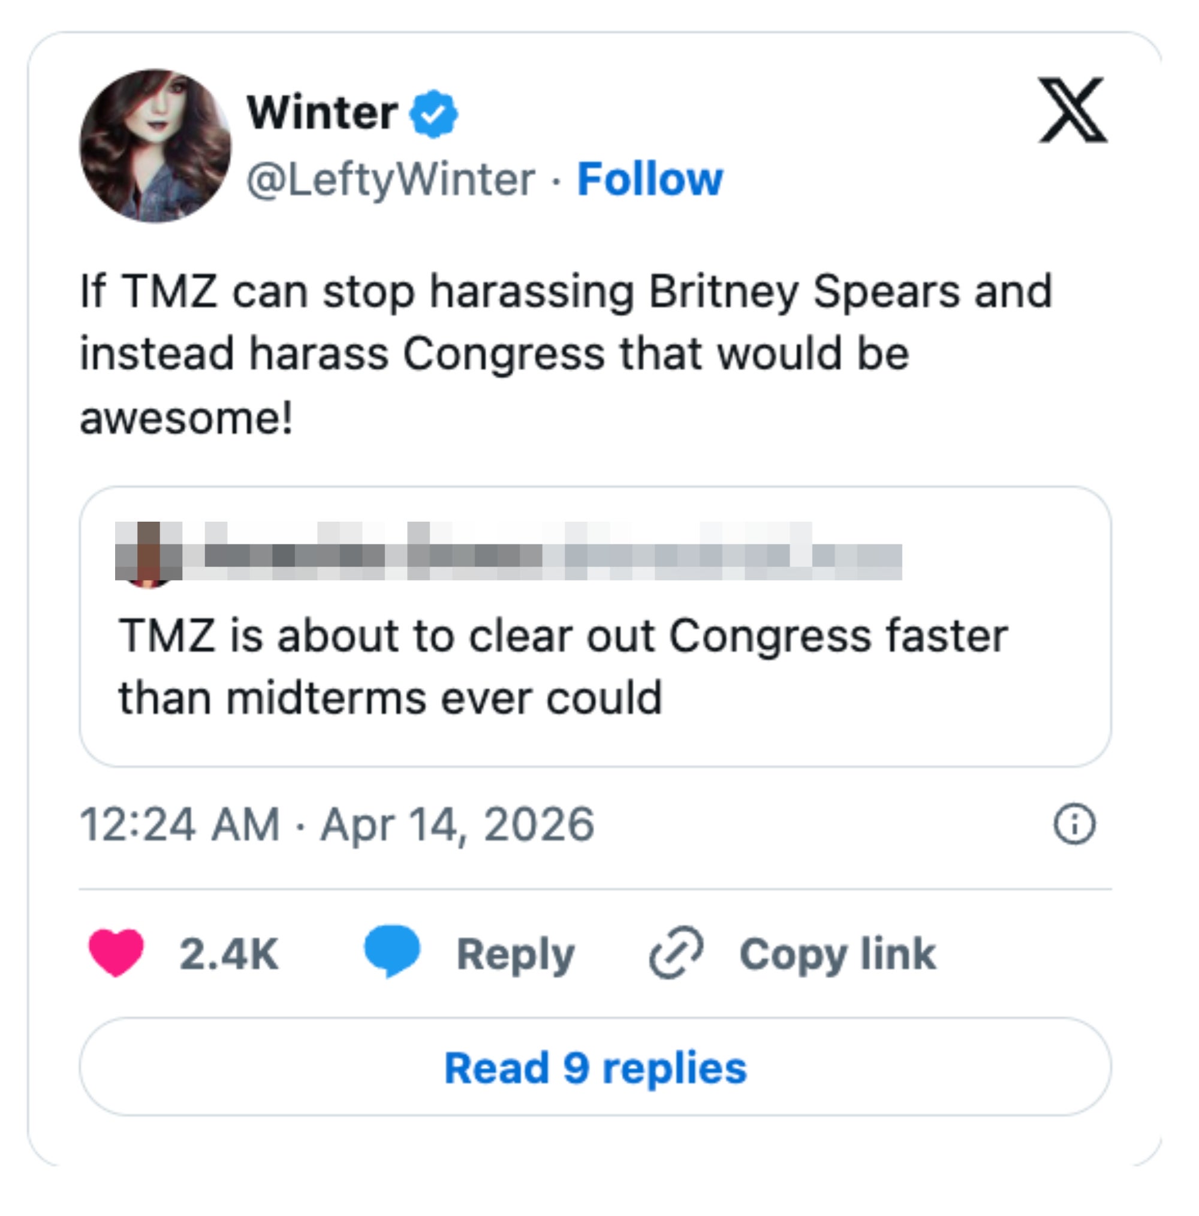Open Winter's profile picture
The width and height of the screenshot is (1199, 1216).
[155, 146]
